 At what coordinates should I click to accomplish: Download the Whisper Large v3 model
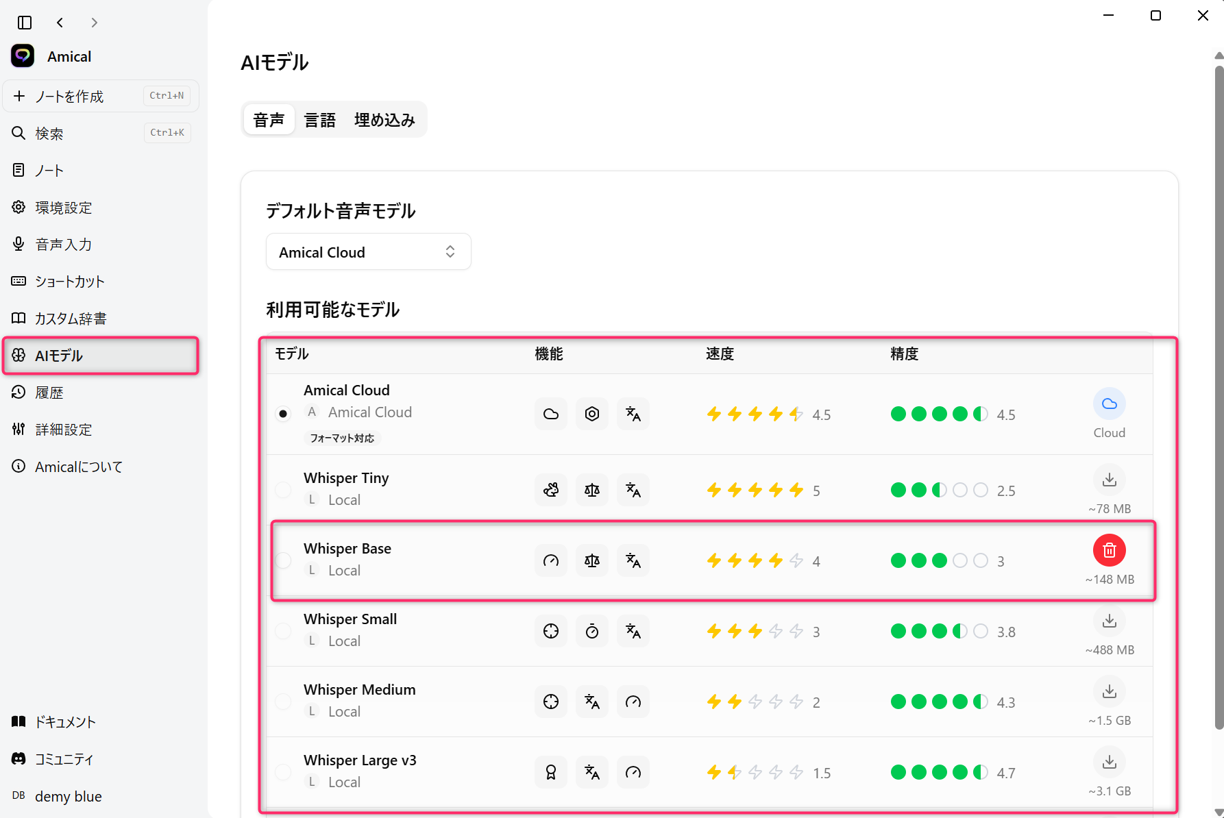pyautogui.click(x=1109, y=763)
